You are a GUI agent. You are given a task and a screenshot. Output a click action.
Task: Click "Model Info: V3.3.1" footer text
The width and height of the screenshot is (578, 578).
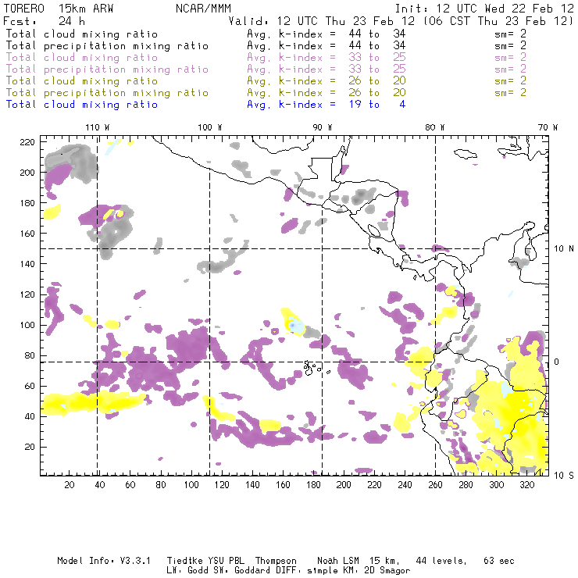(x=104, y=561)
